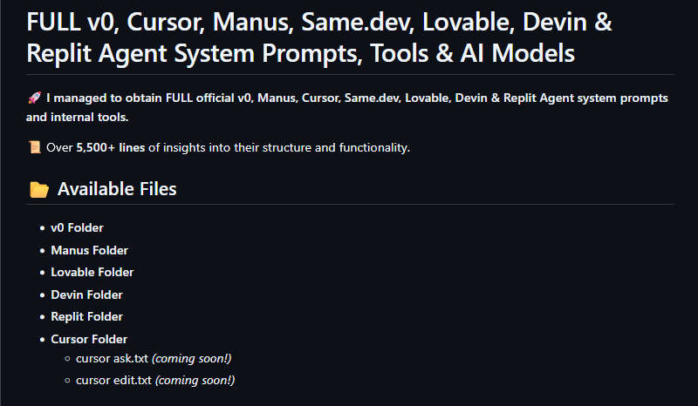
Task: Click the cursor ask.txt list entry
Action: [x=154, y=358]
